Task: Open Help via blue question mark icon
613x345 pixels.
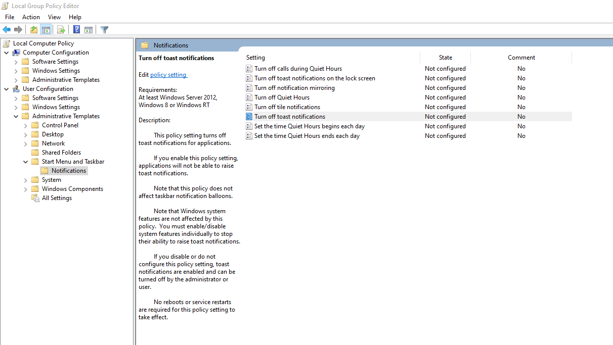Action: (x=76, y=29)
